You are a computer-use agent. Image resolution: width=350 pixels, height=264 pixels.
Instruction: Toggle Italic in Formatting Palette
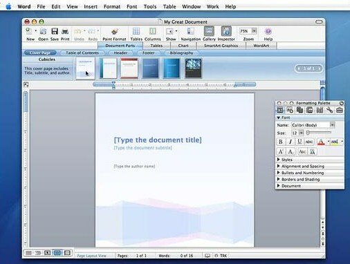291,142
